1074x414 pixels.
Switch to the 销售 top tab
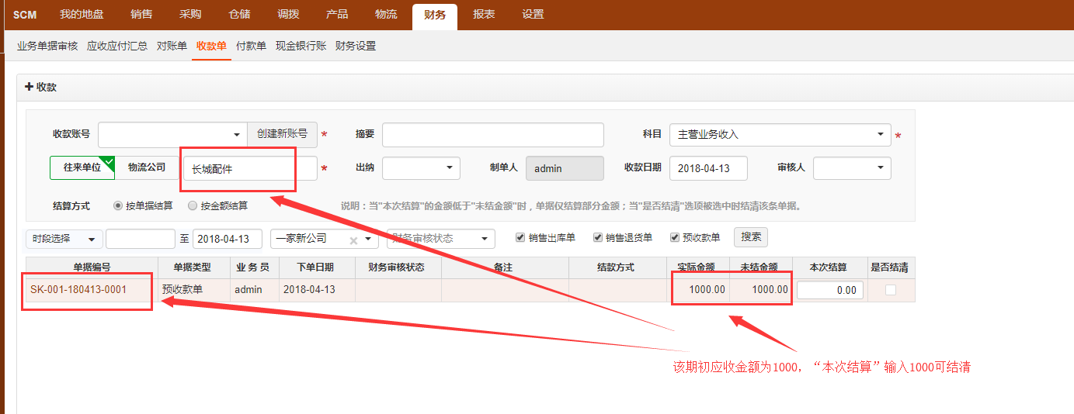[x=141, y=15]
